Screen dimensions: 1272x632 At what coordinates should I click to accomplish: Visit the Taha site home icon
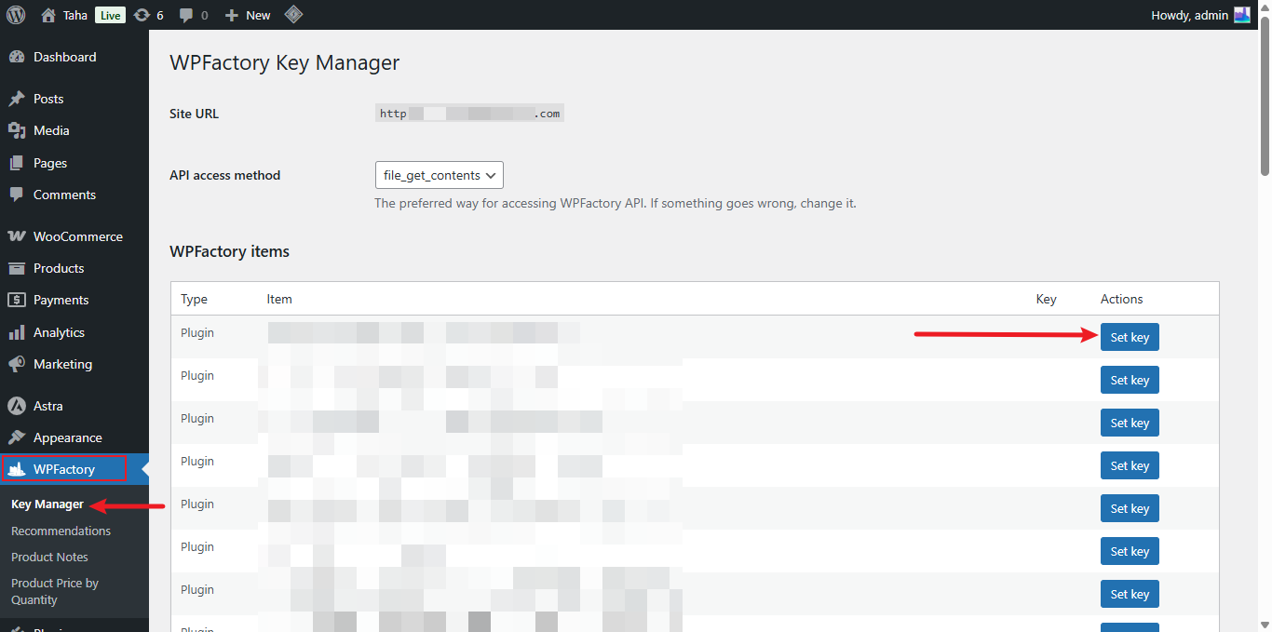[48, 15]
